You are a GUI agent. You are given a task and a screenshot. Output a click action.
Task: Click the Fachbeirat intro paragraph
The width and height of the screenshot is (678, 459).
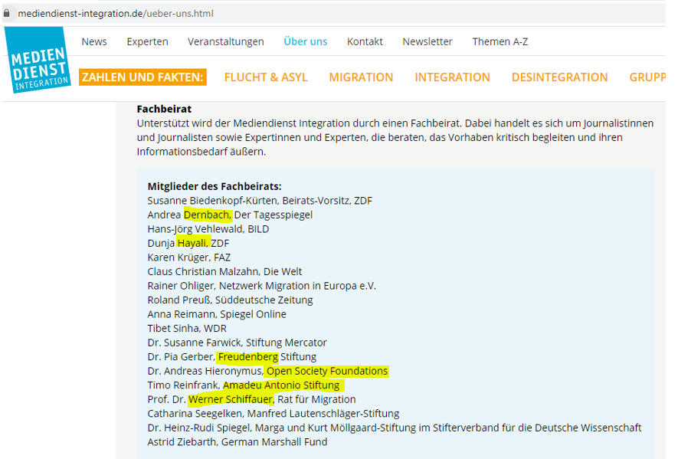tap(395, 138)
